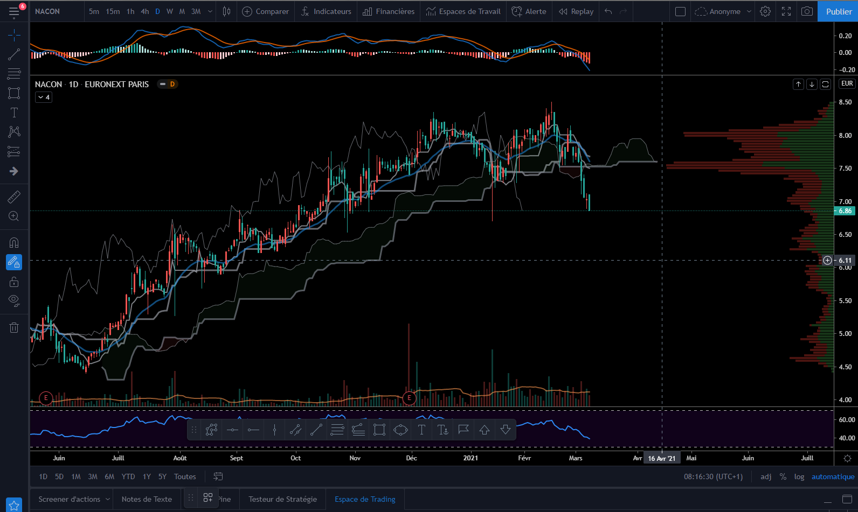Switch to Espace de Trading tab
This screenshot has width=858, height=512.
(x=365, y=499)
